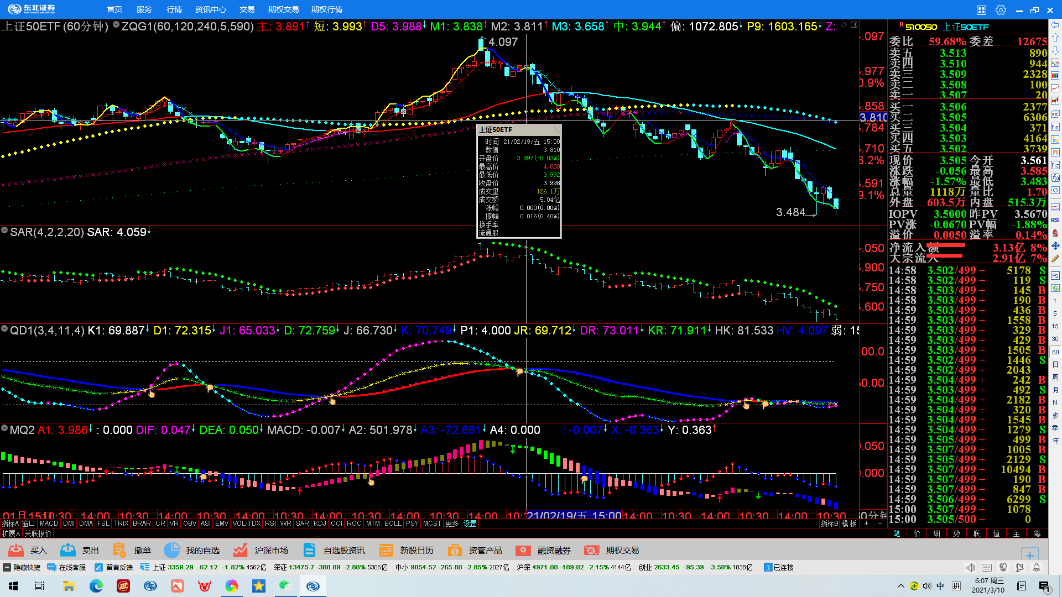The height and width of the screenshot is (597, 1062).
Task: Toggle the MQ2 indicator panel marker
Action: (4, 428)
